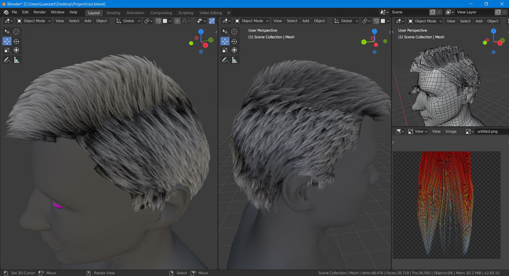Open the Render menu
509x276 pixels.
point(39,12)
